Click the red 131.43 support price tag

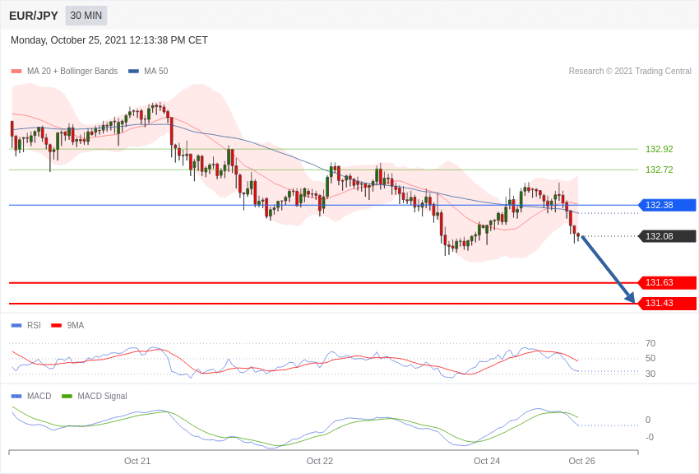click(x=667, y=303)
